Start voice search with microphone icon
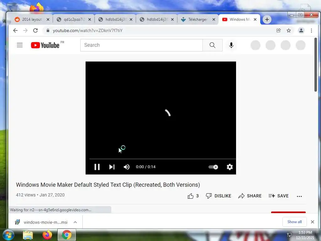 pyautogui.click(x=231, y=45)
